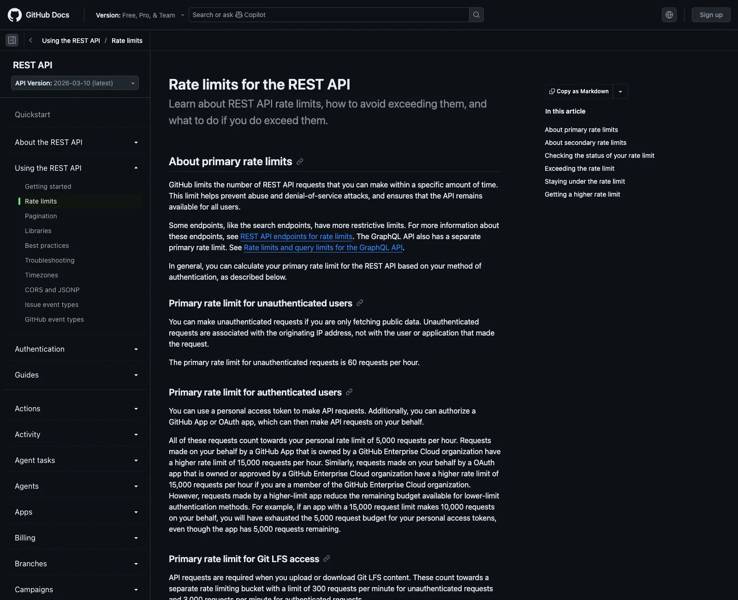Open the API Version selector
738x600 pixels.
(x=75, y=83)
